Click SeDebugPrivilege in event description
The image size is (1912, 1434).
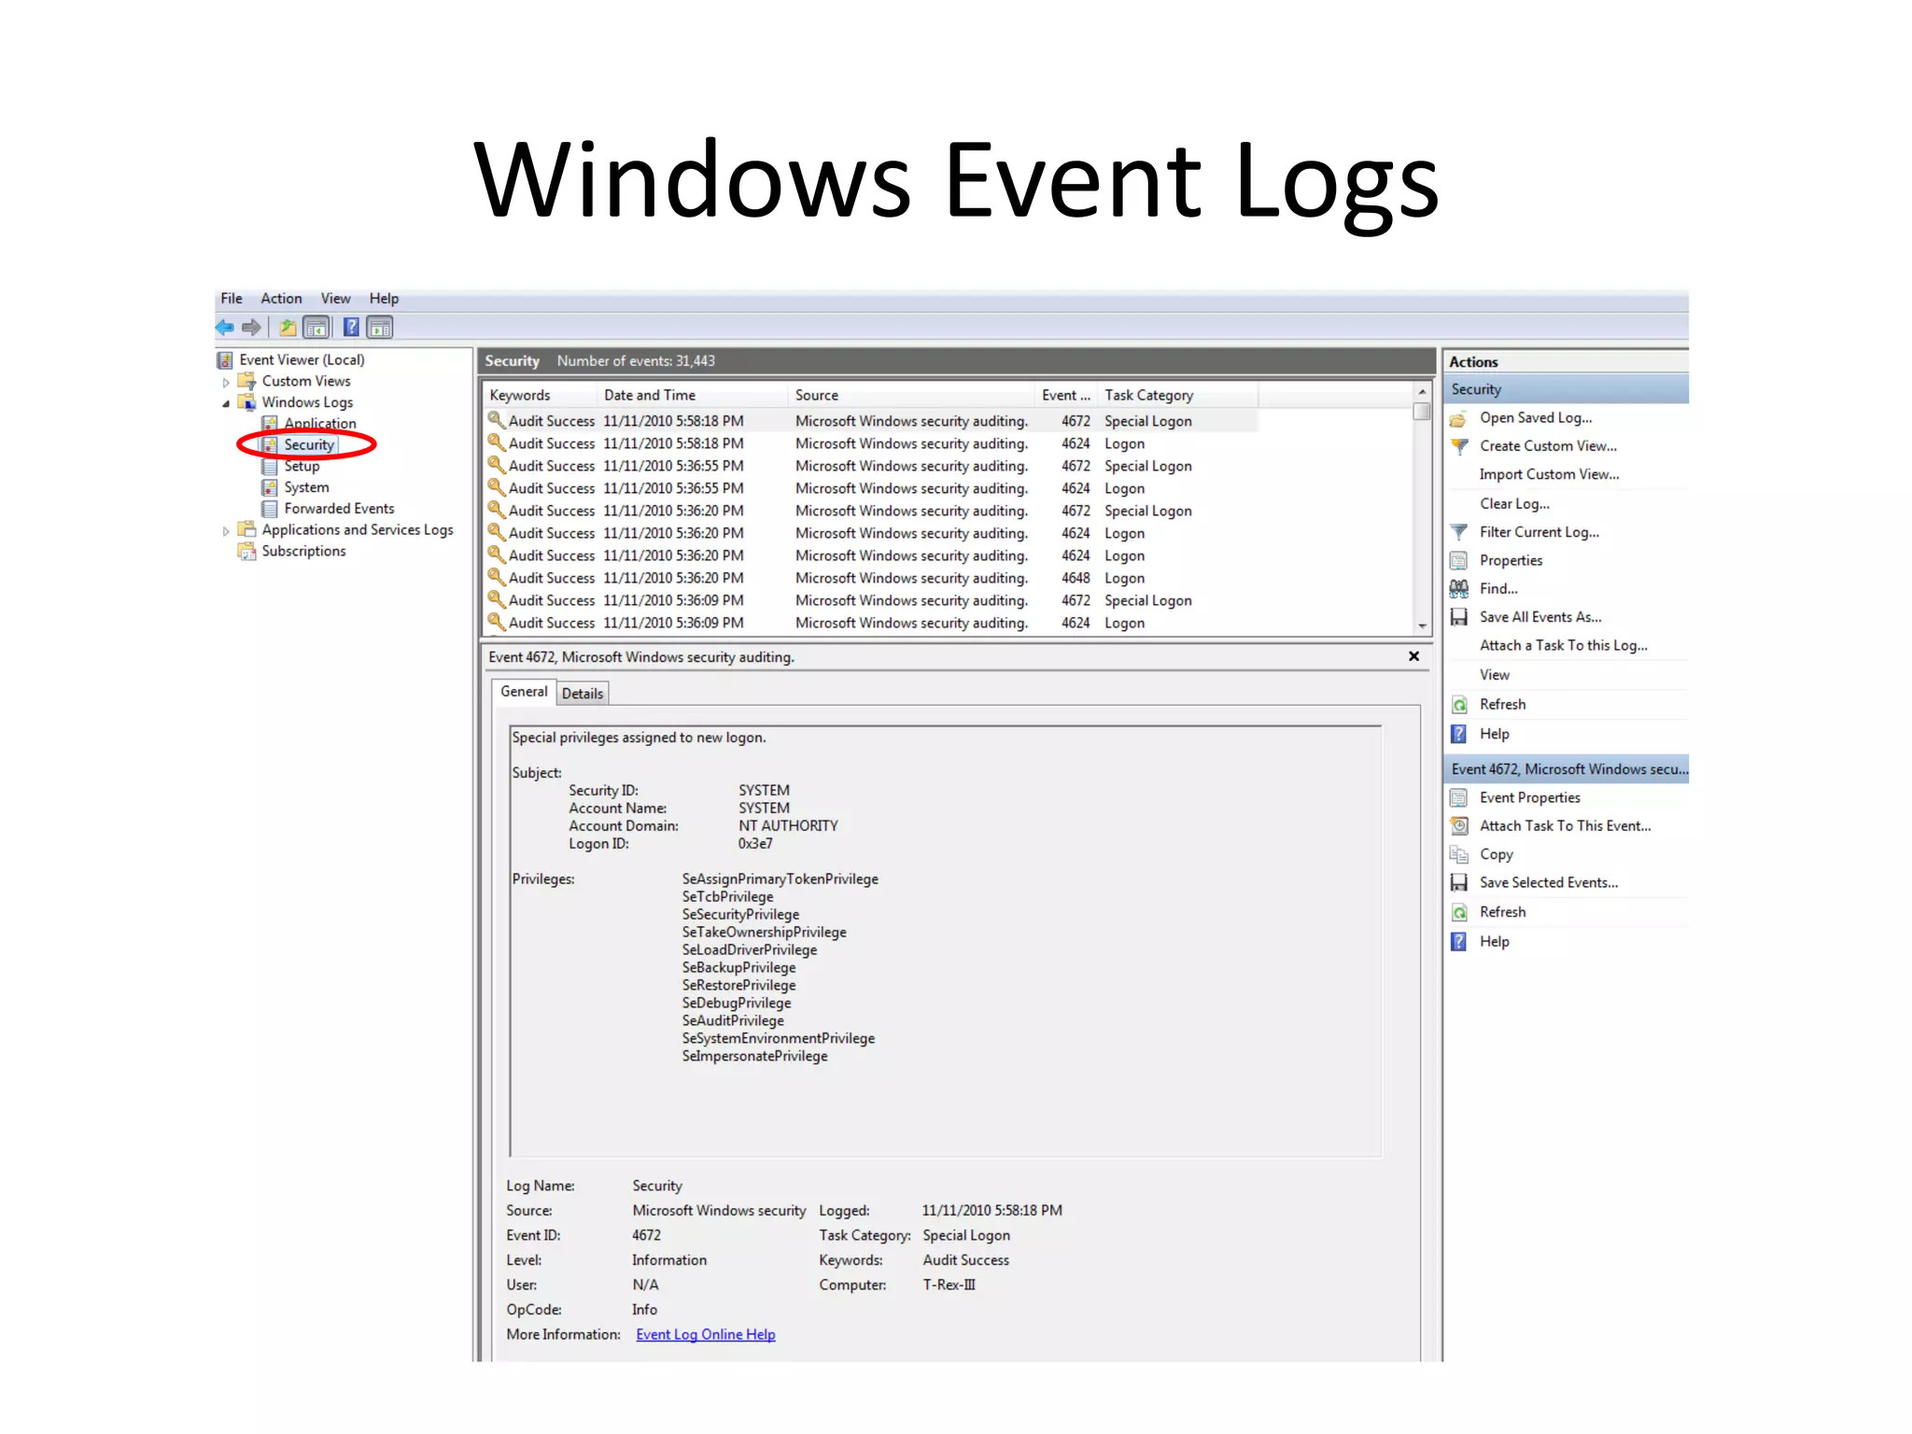[x=736, y=1003]
